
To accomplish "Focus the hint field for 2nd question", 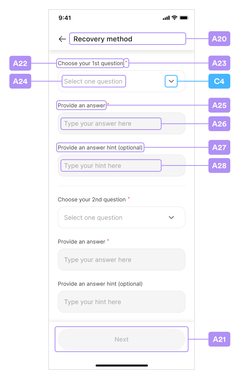I will click(121, 302).
